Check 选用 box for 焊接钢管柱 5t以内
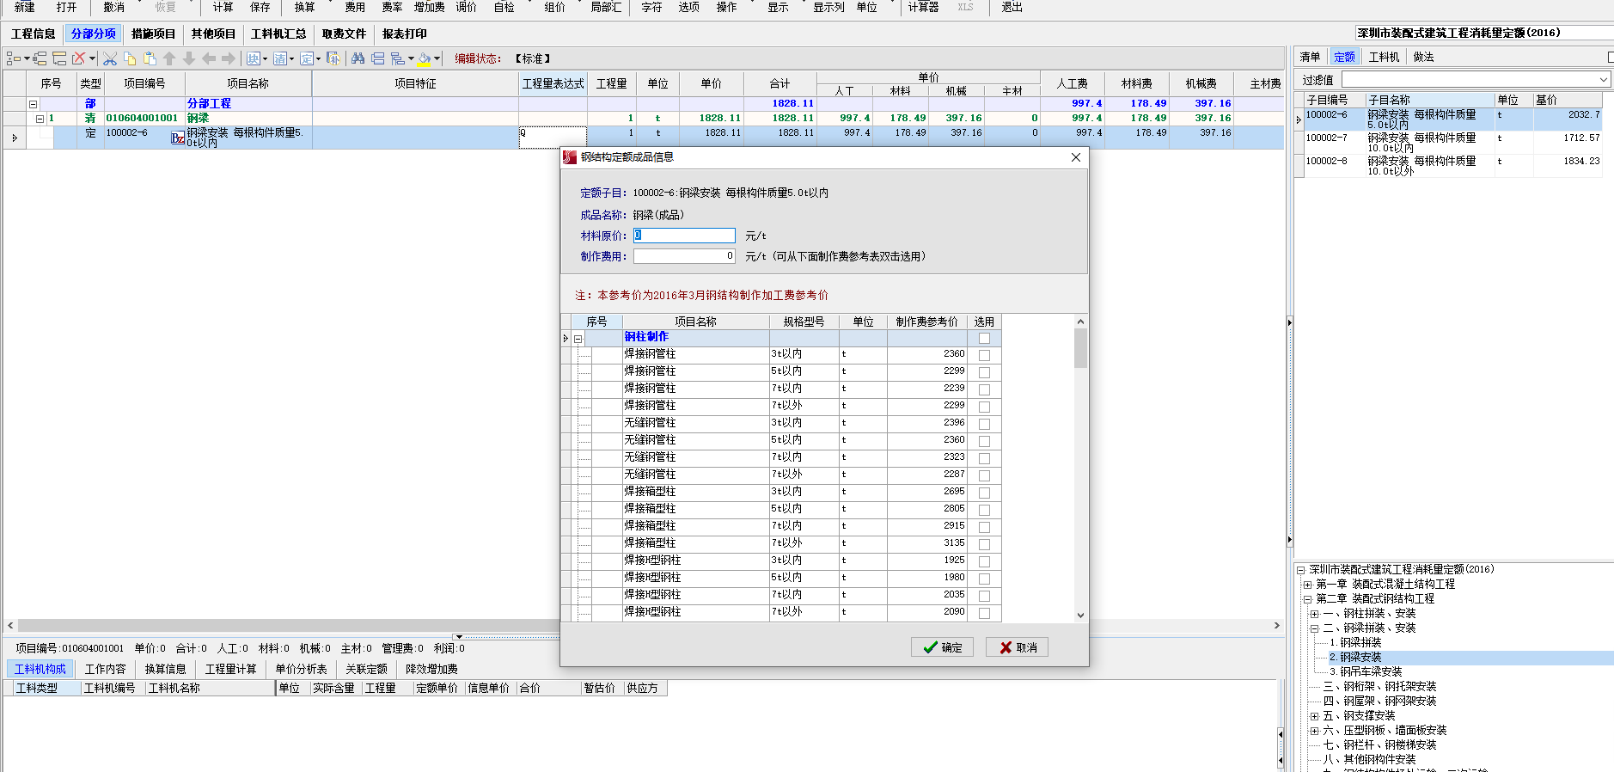Screen dimensions: 1614x772 (x=984, y=372)
